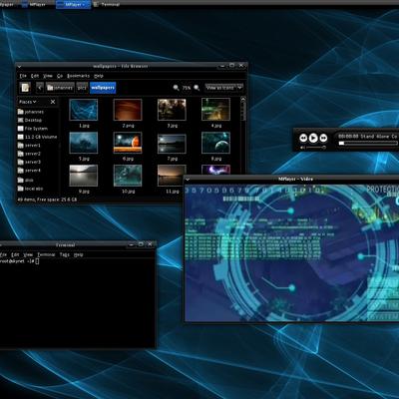Select the 1.jpg wallpaper thumbnail

(84, 110)
